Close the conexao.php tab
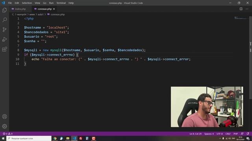Viewport: 252px width, 141px height. (x=54, y=9)
